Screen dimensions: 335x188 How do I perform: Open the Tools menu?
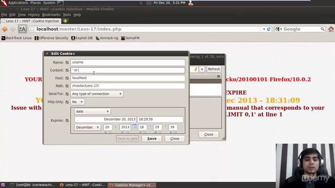pyautogui.click(x=66, y=15)
